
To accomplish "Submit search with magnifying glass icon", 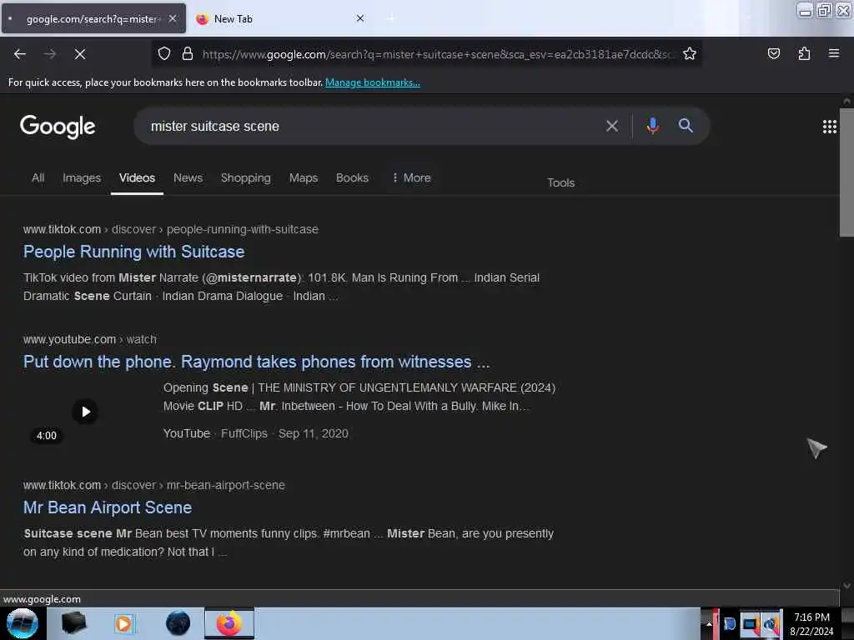I will 686,126.
